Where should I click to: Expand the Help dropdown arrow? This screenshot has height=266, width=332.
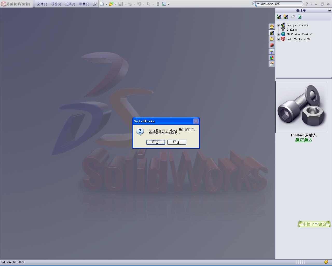311,4
